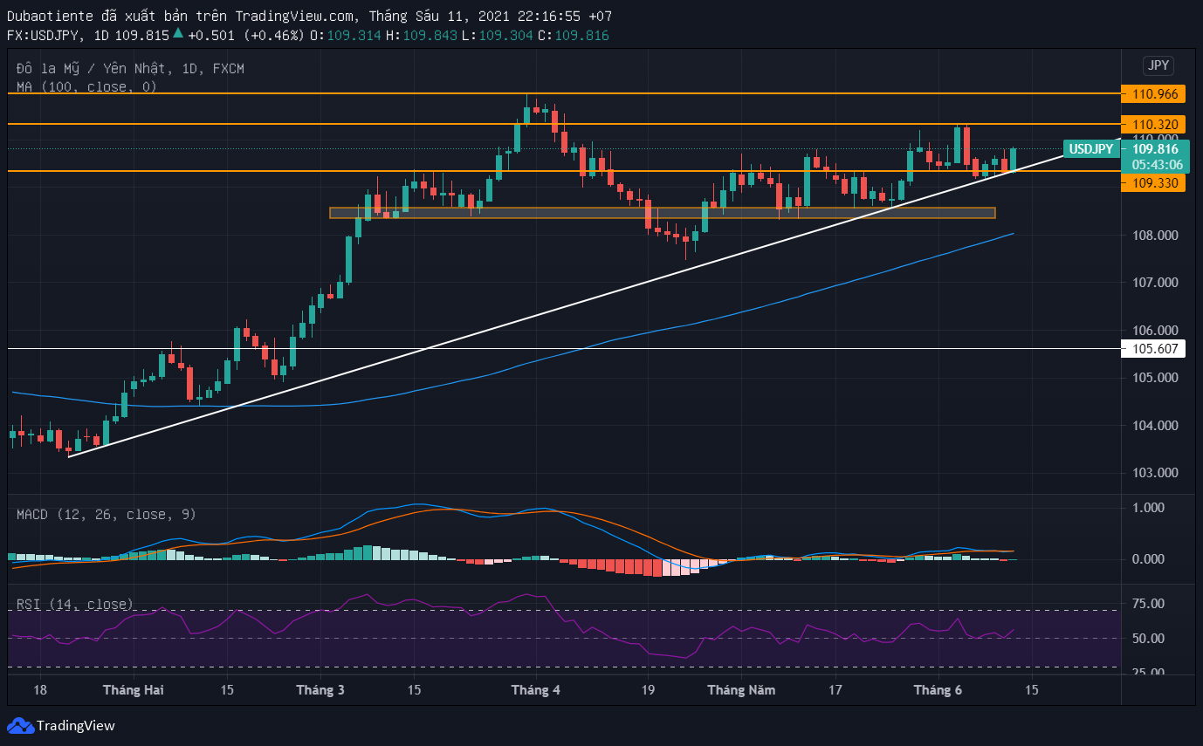This screenshot has width=1203, height=746.
Task: Click the USDJPY green price tag
Action: click(1092, 149)
